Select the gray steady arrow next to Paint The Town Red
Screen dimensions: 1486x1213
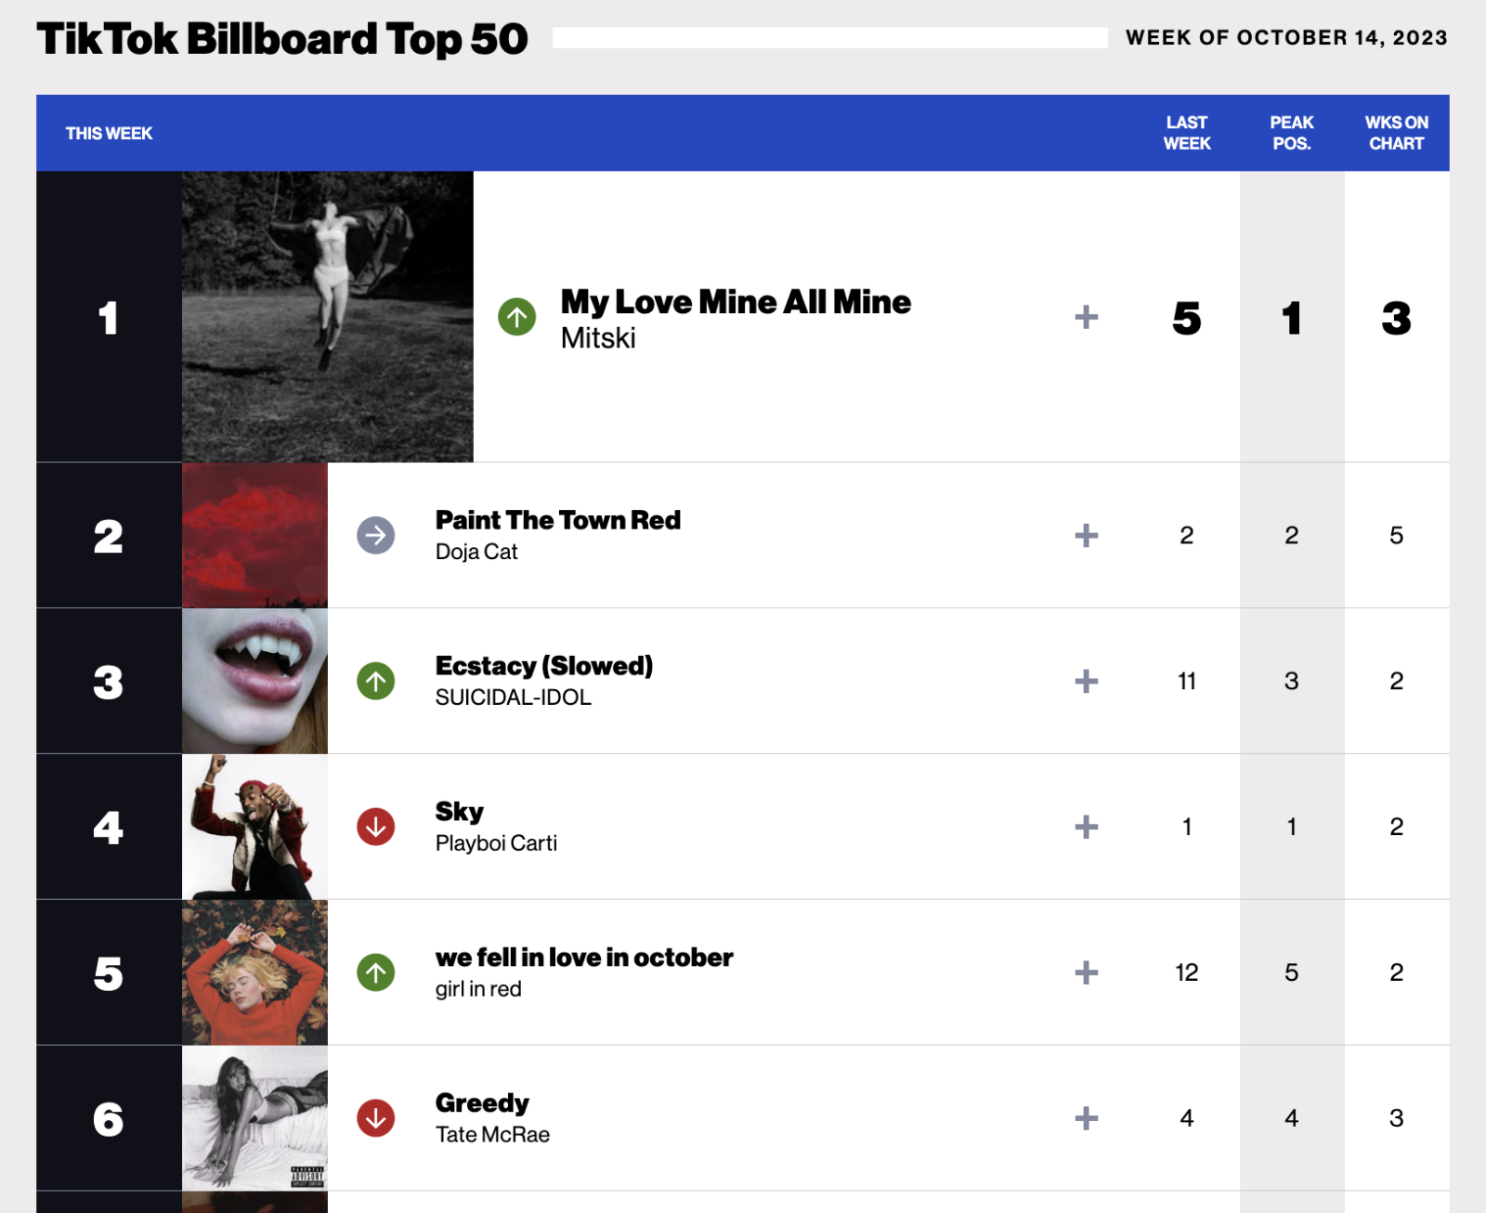click(375, 535)
